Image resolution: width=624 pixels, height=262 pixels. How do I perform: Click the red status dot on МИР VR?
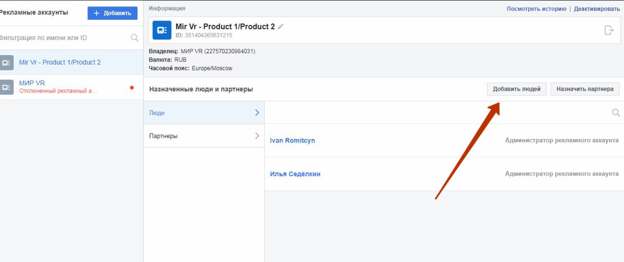point(132,88)
